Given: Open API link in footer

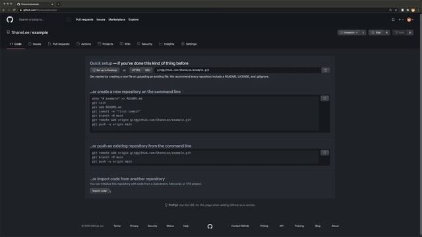Looking at the screenshot, I should click(282, 226).
